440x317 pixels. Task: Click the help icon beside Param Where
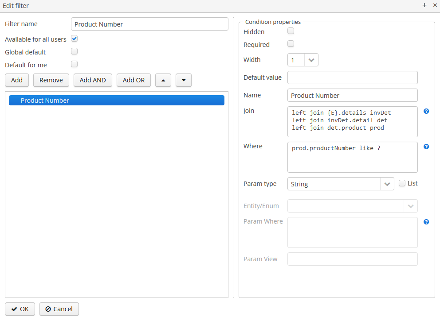pos(426,222)
